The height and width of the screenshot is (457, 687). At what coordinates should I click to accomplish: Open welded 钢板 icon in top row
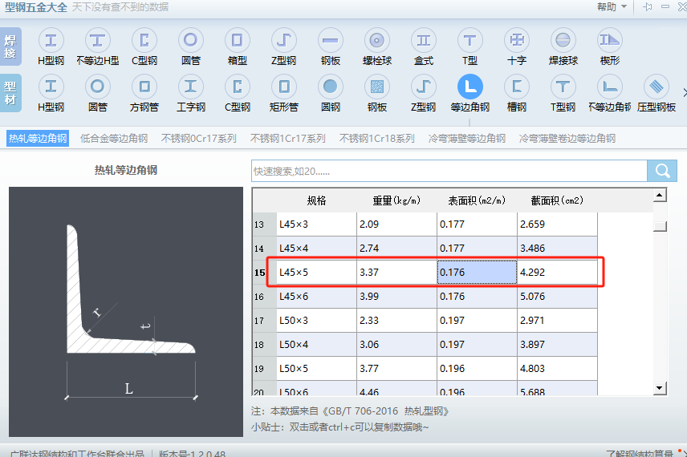331,41
